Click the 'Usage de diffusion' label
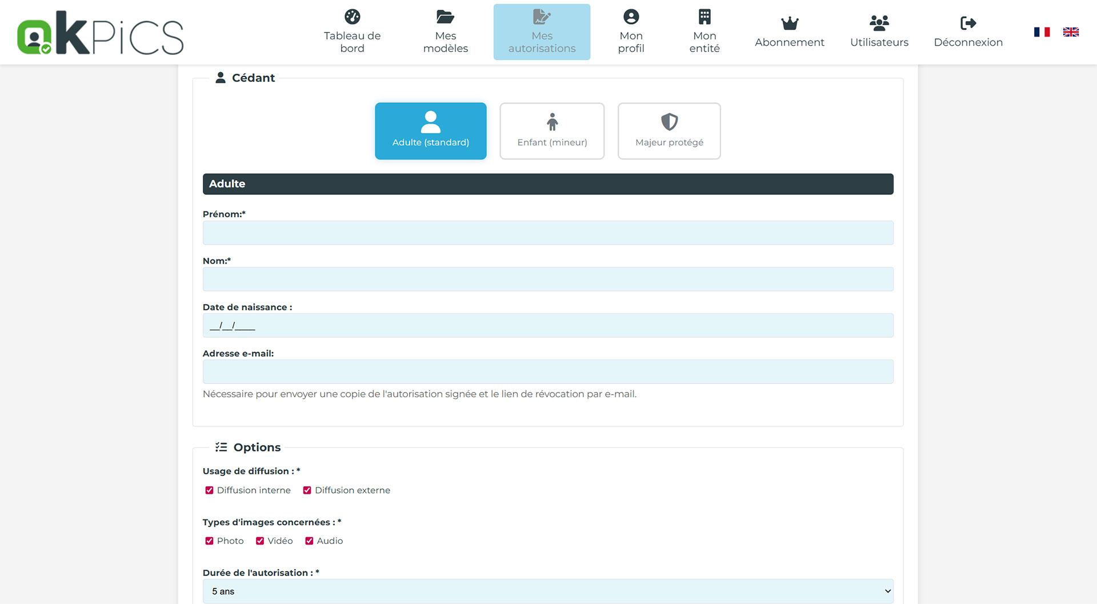The image size is (1097, 604). (251, 471)
